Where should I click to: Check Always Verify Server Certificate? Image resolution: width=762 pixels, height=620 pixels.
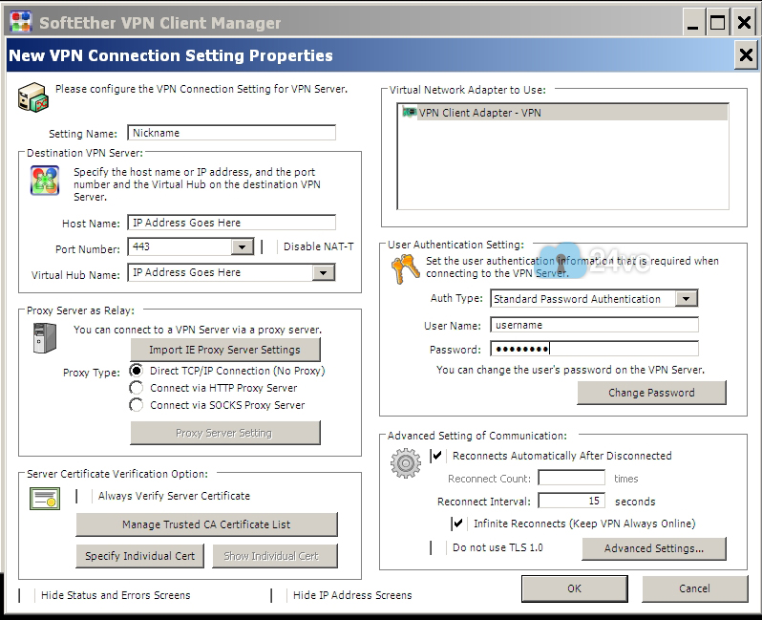click(84, 496)
